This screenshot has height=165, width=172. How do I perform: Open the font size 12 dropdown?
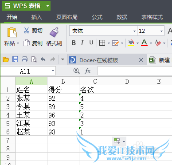[161, 31]
